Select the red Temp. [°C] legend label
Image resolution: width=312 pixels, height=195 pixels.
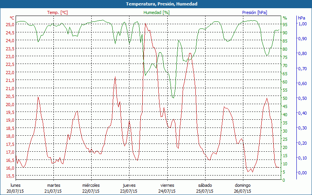click(57, 12)
